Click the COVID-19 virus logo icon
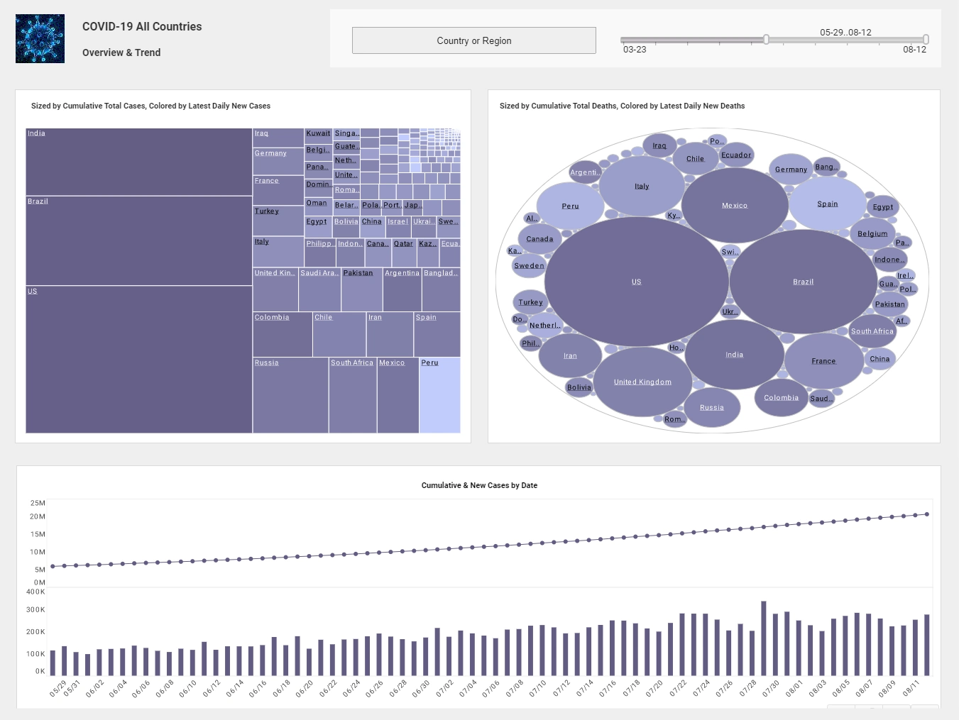The width and height of the screenshot is (959, 720). 40,38
